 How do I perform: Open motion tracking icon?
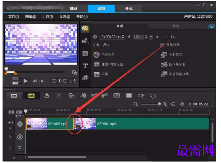point(105,96)
